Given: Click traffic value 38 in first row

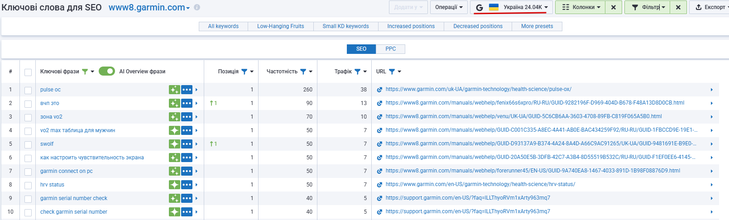Looking at the screenshot, I should pyautogui.click(x=364, y=90).
